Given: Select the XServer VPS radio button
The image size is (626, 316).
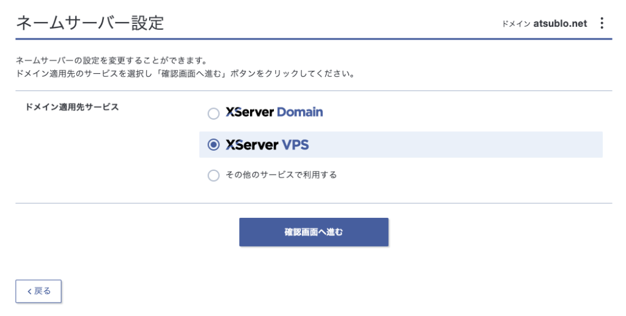Looking at the screenshot, I should 213,145.
